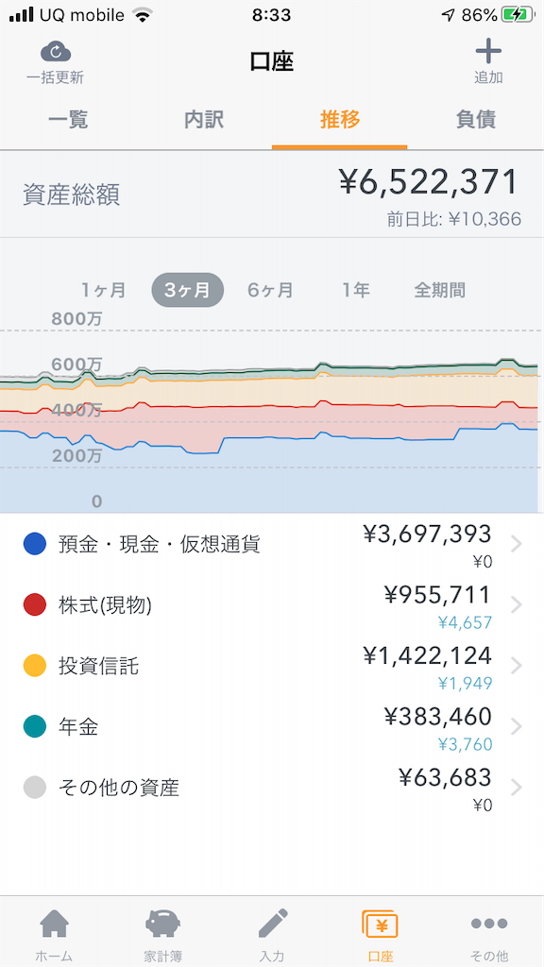The width and height of the screenshot is (544, 967).
Task: Tap the blue 預金・現金・仮想通貨 color dot
Action: click(35, 544)
